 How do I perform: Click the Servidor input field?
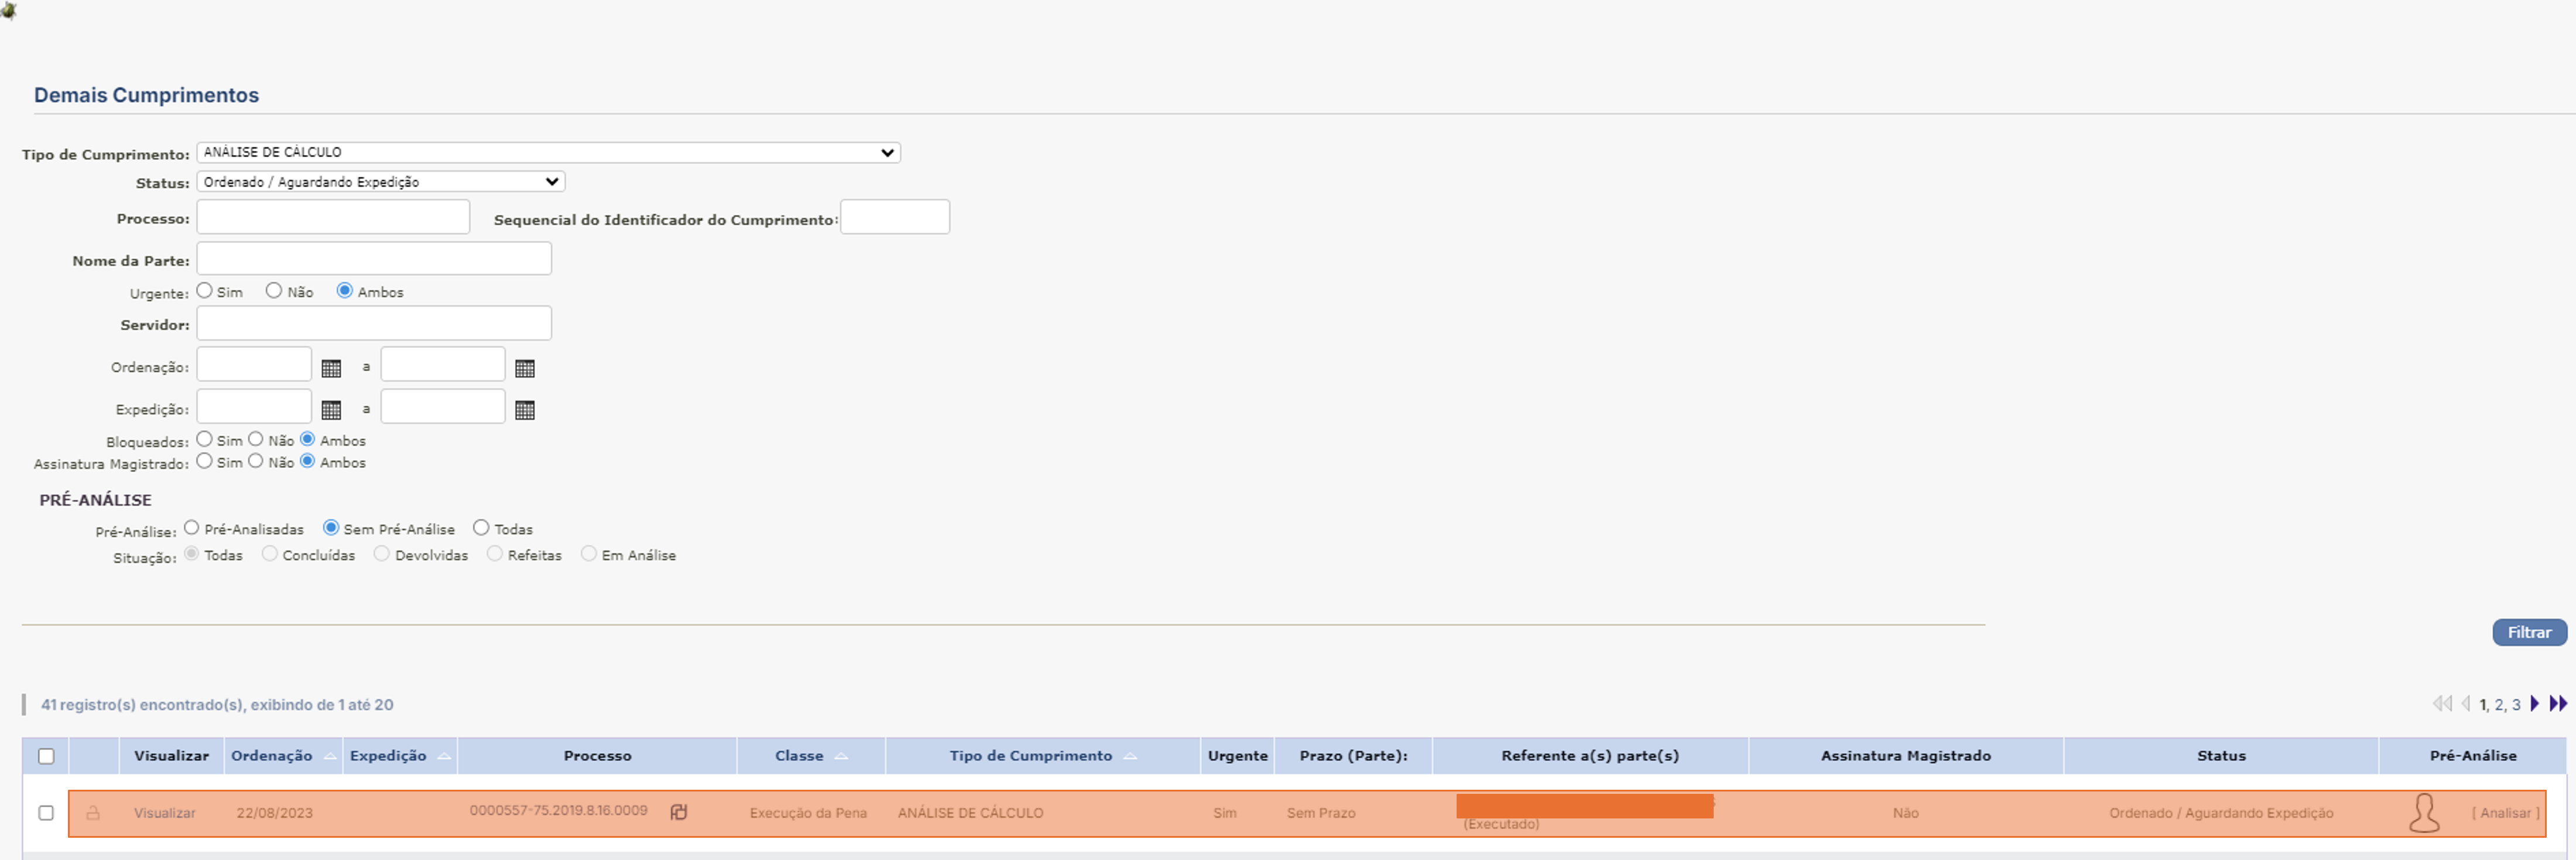coord(374,323)
